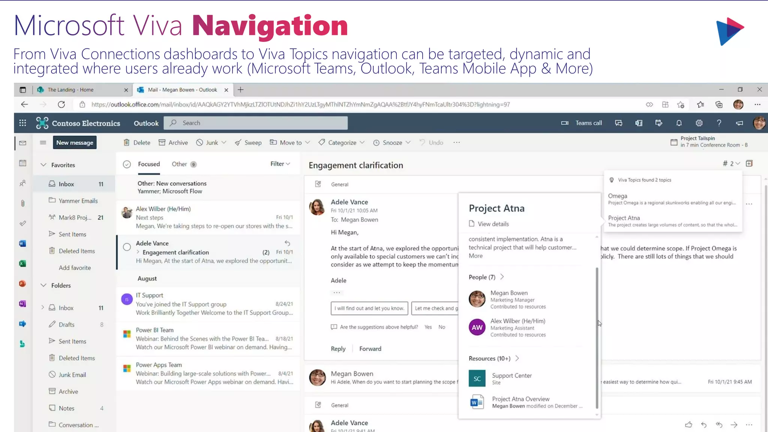
Task: Expand the Engagement clarification conversation thread
Action: 138,252
